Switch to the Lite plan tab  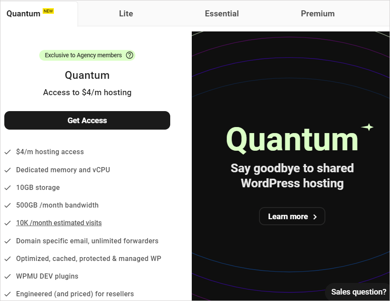click(126, 13)
